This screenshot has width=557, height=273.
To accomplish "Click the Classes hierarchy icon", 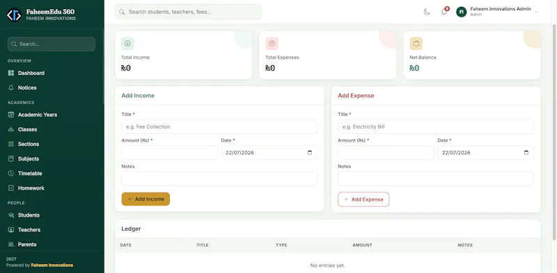I will 11,129.
